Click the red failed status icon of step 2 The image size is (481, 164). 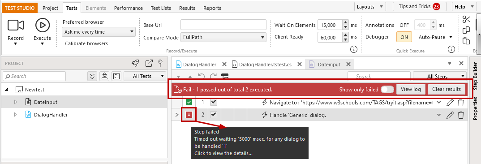[189, 115]
